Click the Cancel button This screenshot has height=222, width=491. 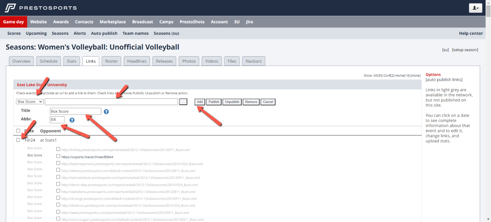[x=268, y=102]
